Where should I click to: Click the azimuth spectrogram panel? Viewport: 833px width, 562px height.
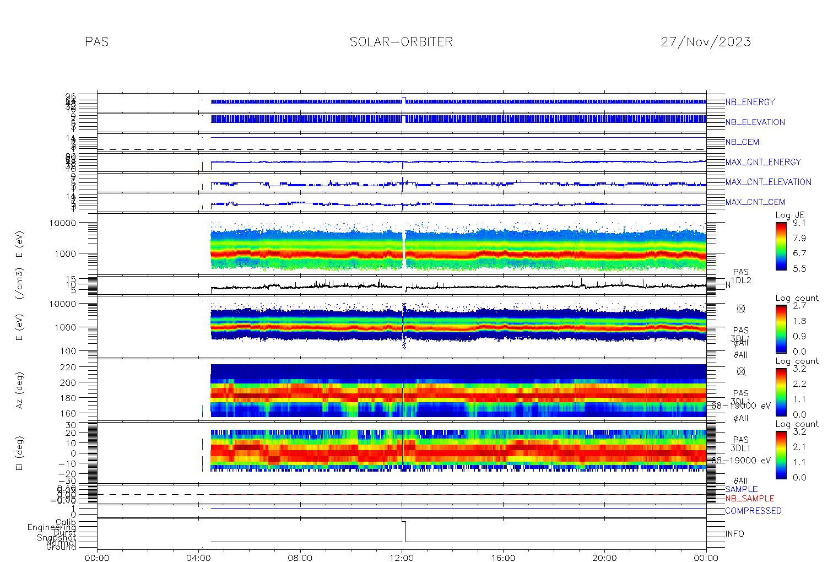click(402, 389)
